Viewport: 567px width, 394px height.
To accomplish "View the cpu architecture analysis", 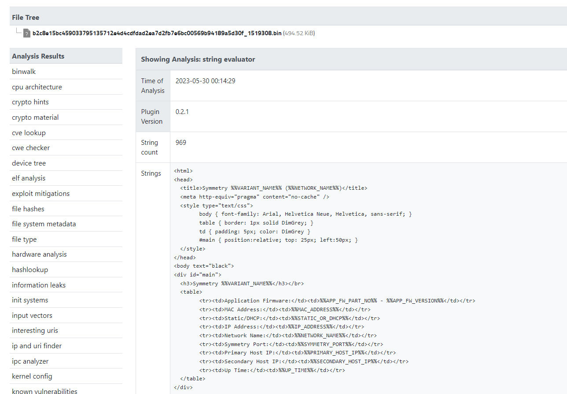I will coord(37,87).
